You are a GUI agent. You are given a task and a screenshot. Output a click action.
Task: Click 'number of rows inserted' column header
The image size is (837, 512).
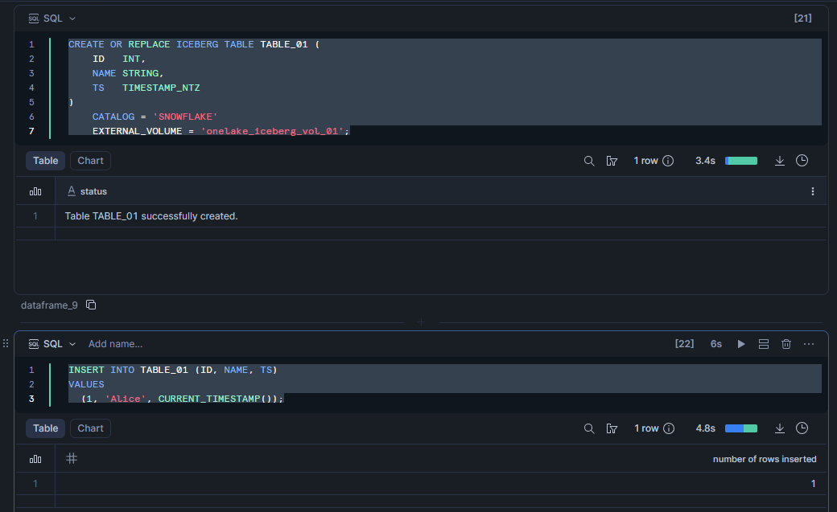pyautogui.click(x=765, y=459)
